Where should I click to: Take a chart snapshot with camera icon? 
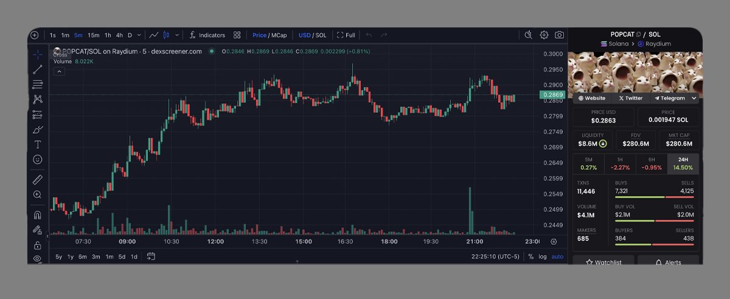[x=559, y=35]
